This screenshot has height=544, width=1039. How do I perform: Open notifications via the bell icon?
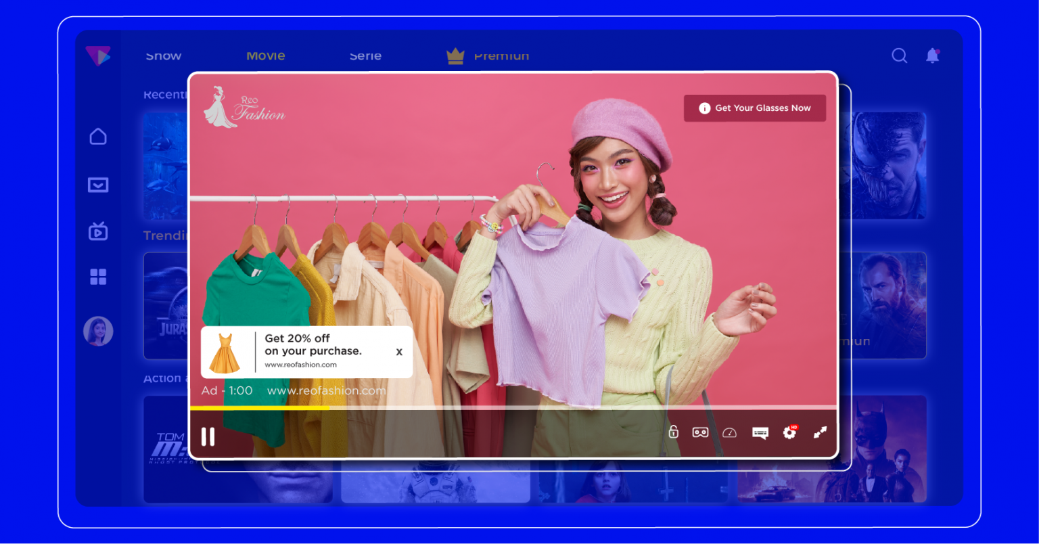tap(933, 55)
